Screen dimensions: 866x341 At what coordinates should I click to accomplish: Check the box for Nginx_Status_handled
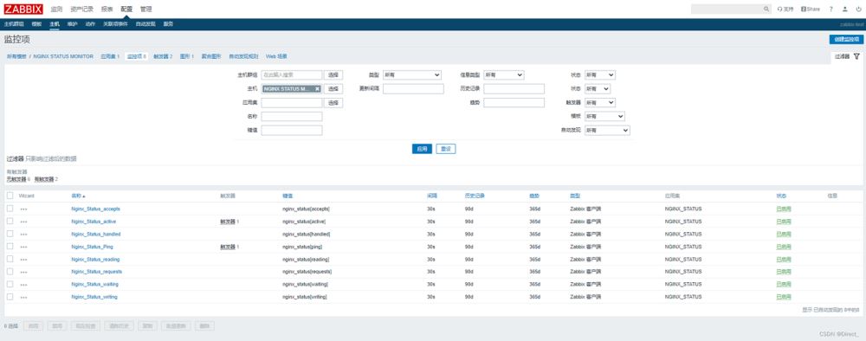(x=10, y=234)
